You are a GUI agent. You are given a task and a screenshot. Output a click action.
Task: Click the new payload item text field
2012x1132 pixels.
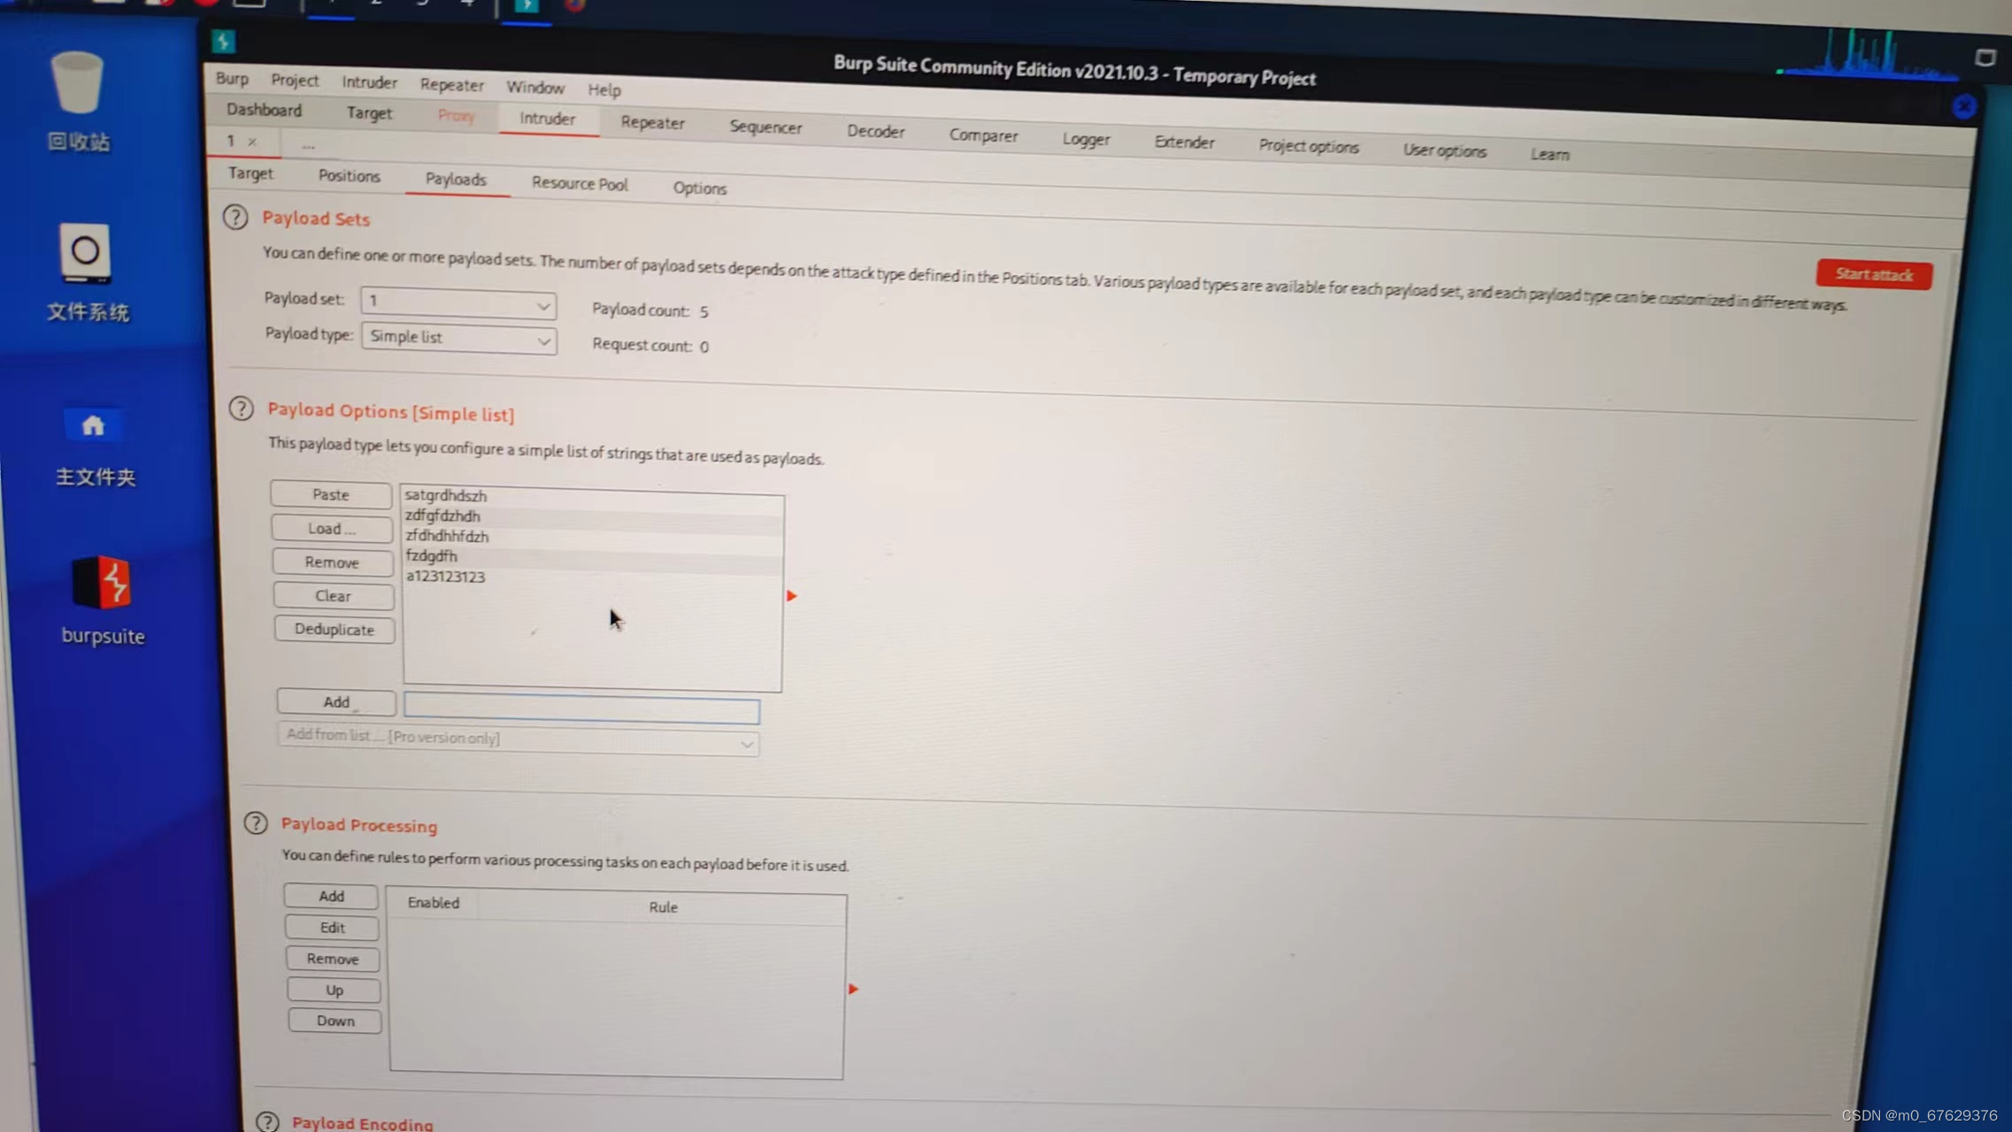pyautogui.click(x=581, y=709)
